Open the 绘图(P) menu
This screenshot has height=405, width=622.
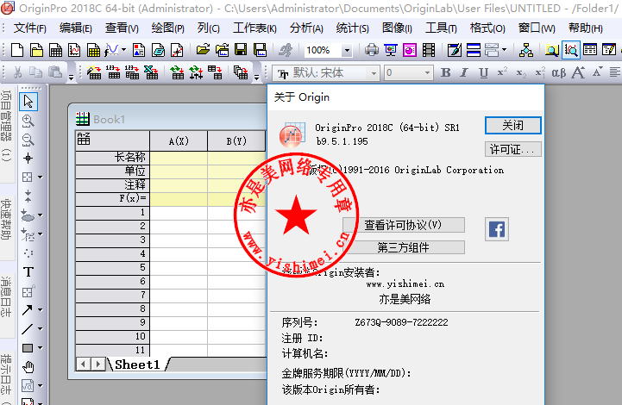(x=167, y=28)
